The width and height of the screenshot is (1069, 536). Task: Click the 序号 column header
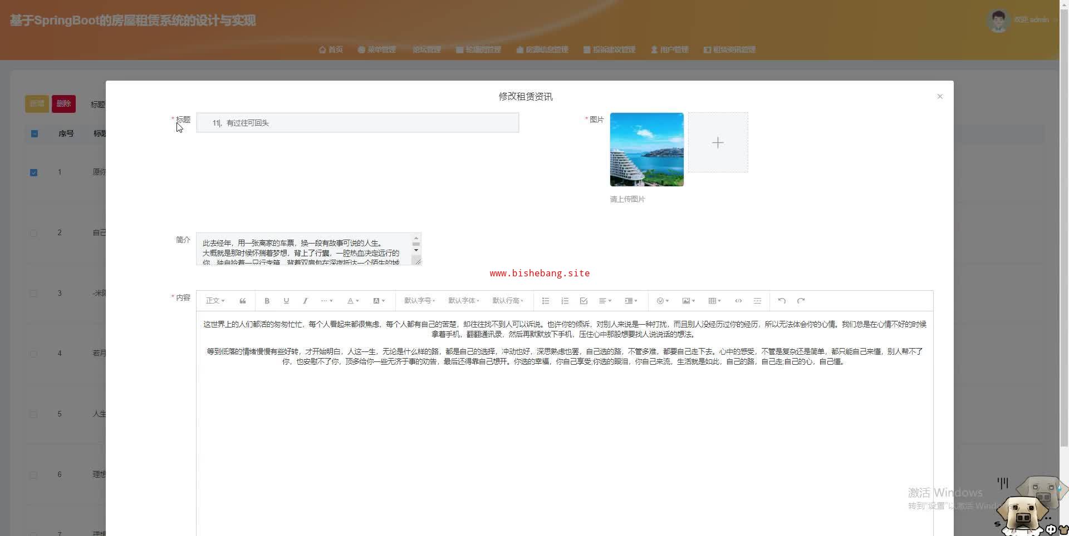click(66, 133)
